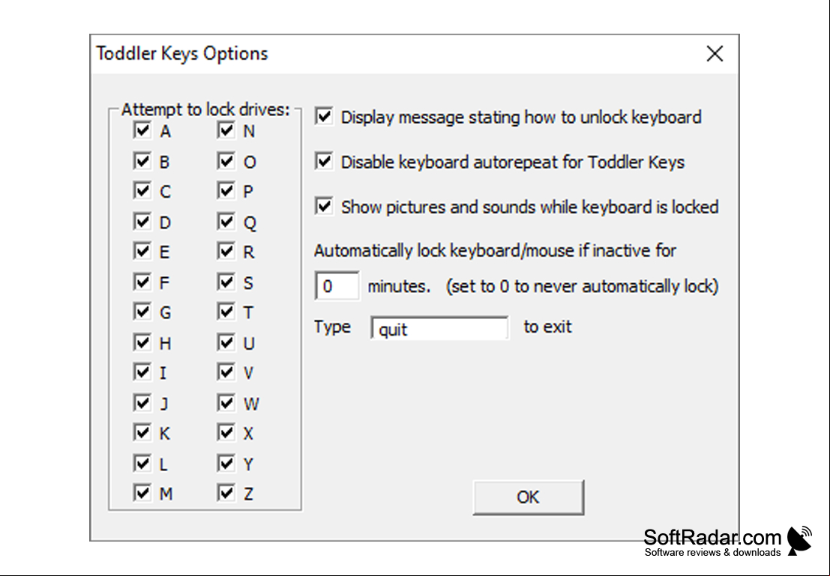Toggle drive B checkbox
This screenshot has width=830, height=576.
[142, 161]
